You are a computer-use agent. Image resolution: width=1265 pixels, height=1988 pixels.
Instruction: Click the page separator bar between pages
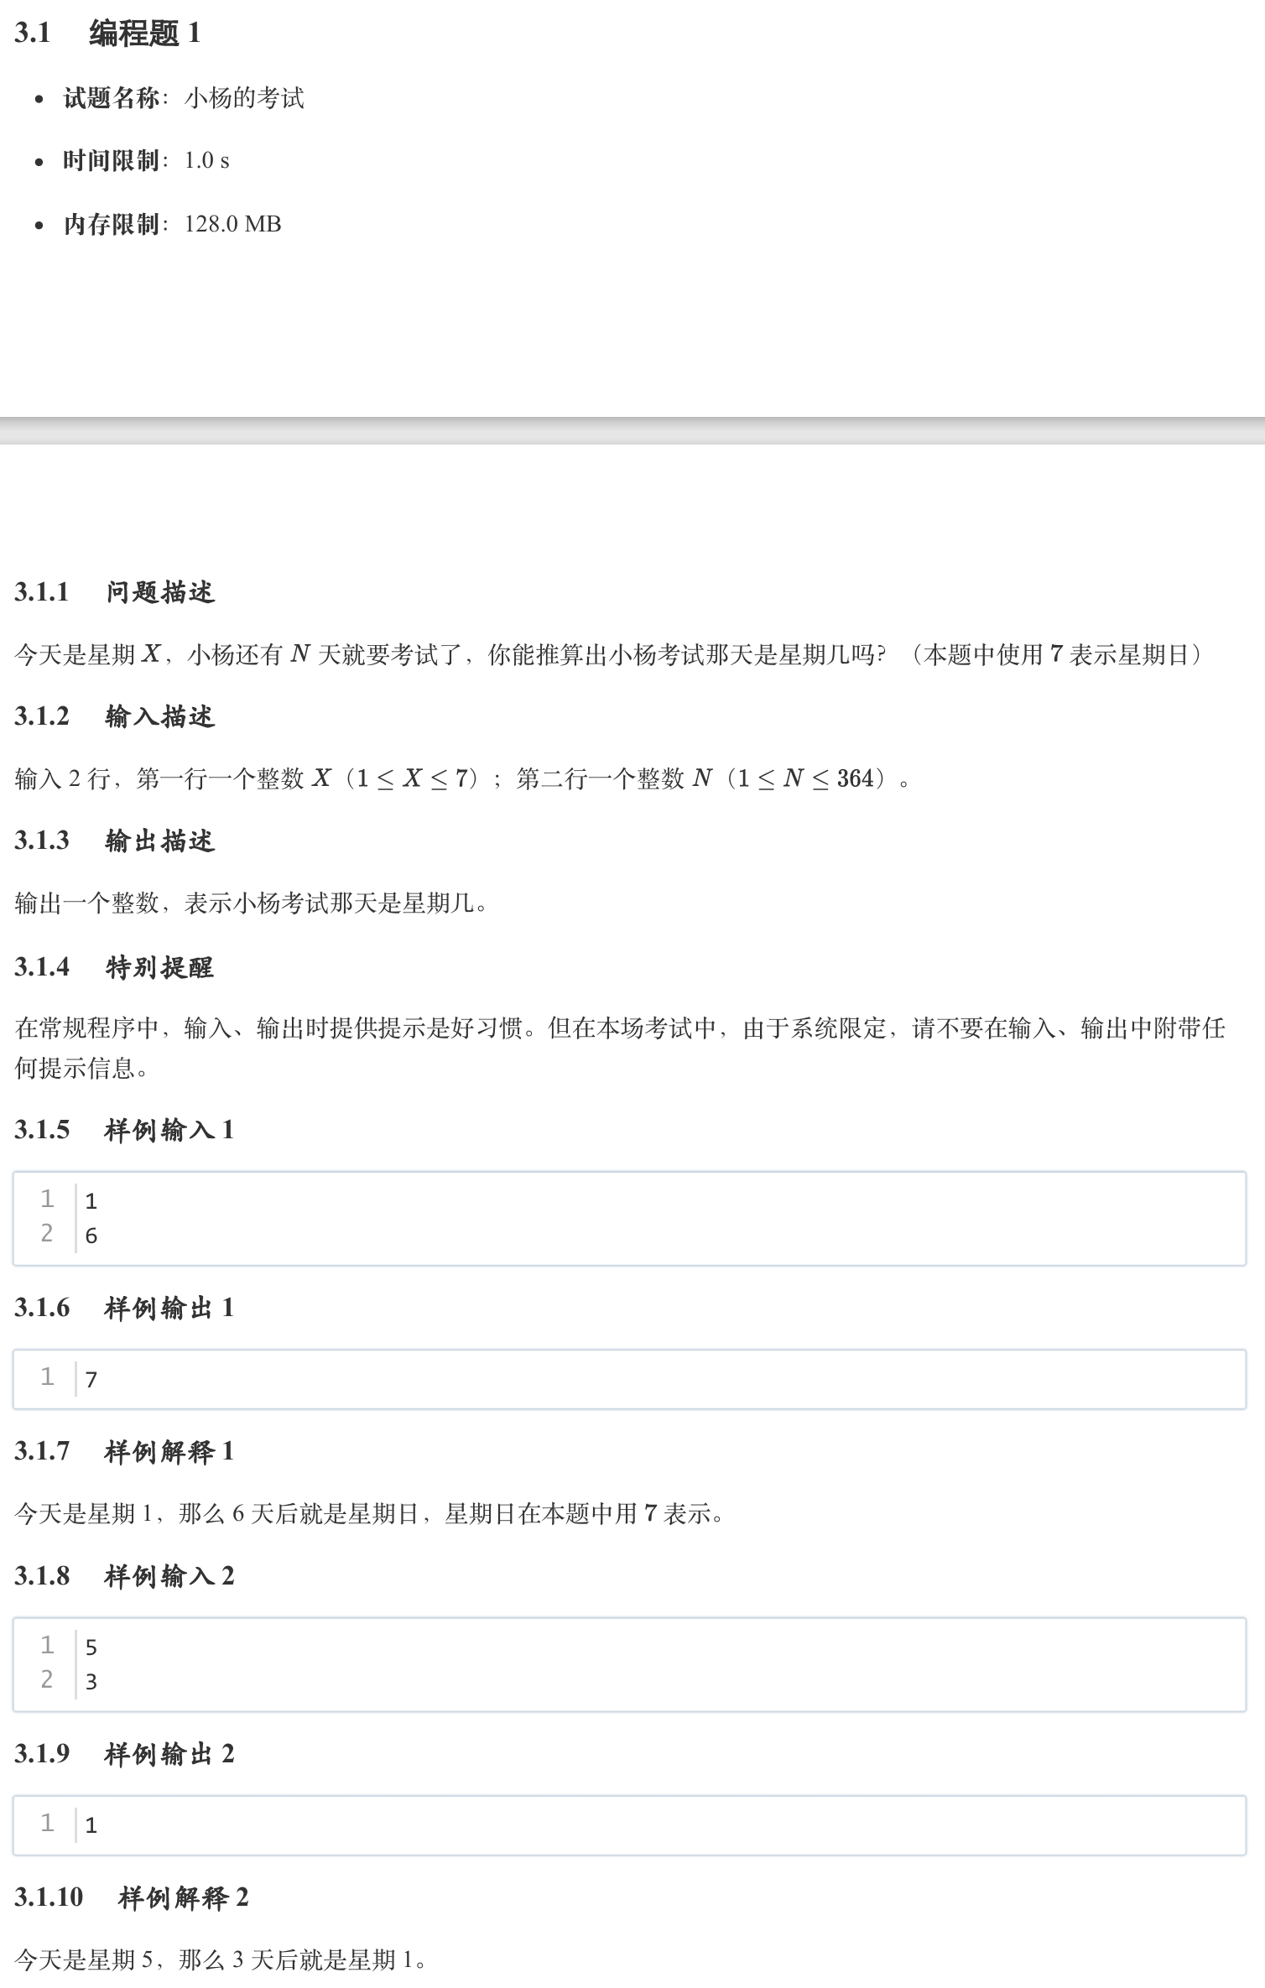click(632, 430)
